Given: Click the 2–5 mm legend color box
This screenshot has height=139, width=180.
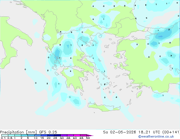Looking at the screenshot, I should point(24,135).
